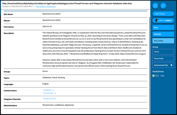The image size is (177, 115).
Task: Click description paragraph about FBI seizure
Action: (95, 43)
